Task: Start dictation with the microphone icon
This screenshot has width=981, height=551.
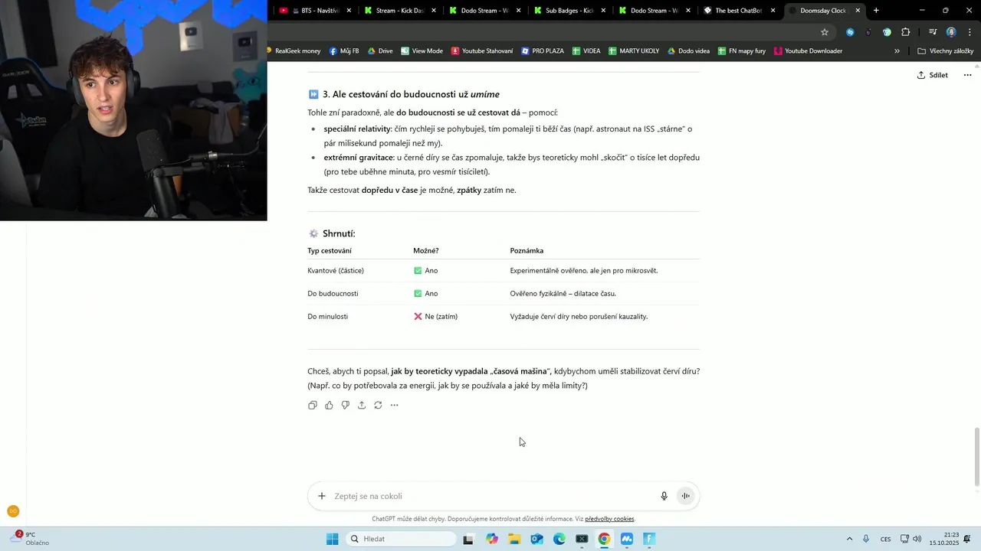Action: [x=664, y=496]
